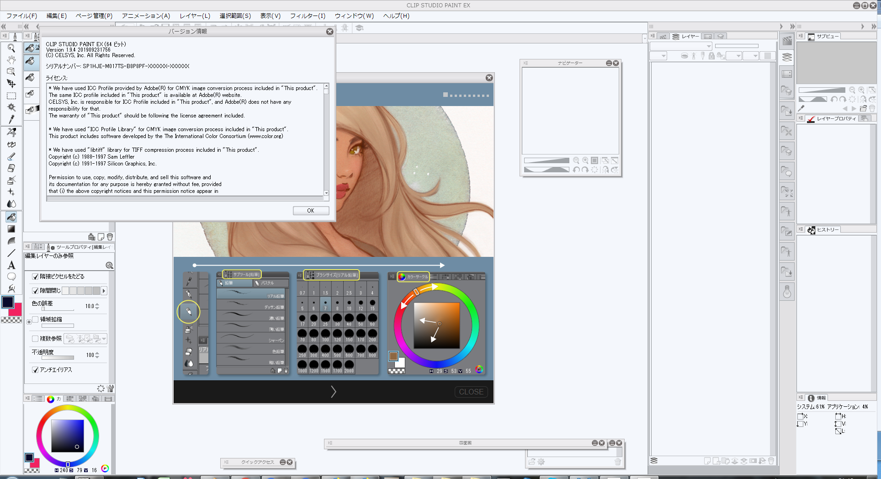Click the main dark navy color swatch
The image size is (881, 479).
[8, 302]
